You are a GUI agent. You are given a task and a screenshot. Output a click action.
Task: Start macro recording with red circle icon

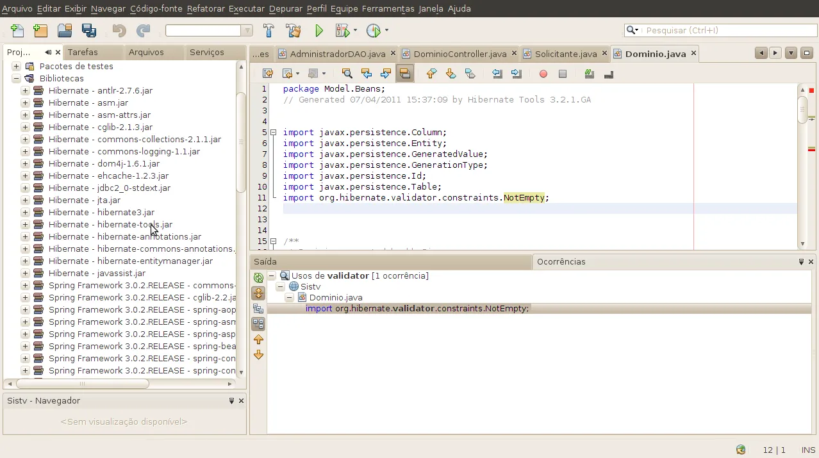pyautogui.click(x=543, y=74)
